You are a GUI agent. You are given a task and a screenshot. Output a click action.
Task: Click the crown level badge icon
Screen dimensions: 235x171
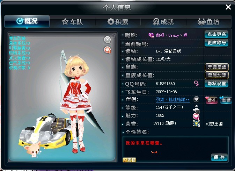196,109
